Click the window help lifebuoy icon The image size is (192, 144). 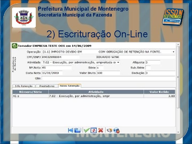pyautogui.click(x=94, y=130)
